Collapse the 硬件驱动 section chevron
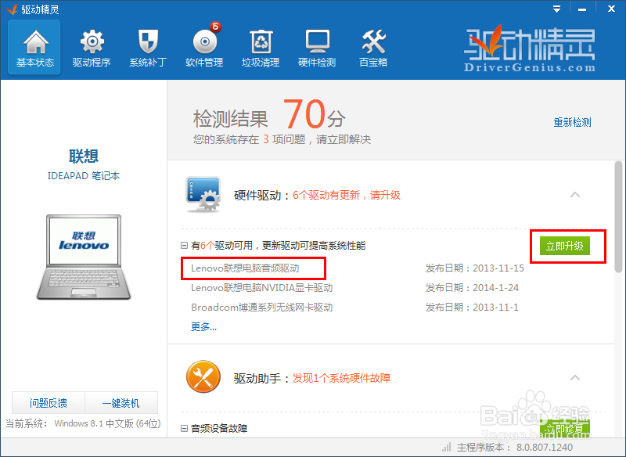Viewport: 626px width, 457px height. pos(575,194)
